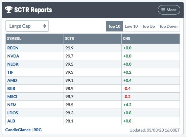The width and height of the screenshot is (186, 137).
Task: Select the 99.9 SCTR value for REGN
Action: click(x=69, y=48)
